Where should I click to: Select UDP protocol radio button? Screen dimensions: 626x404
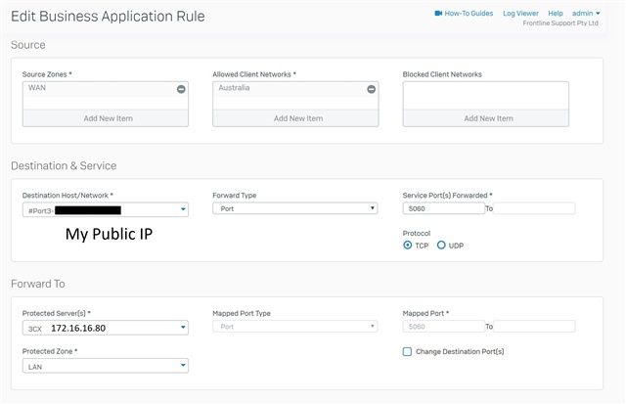coord(441,246)
